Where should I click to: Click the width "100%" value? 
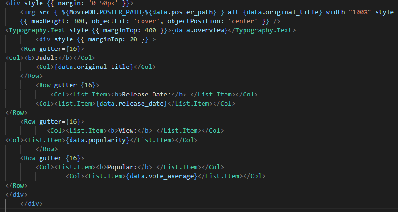pos(360,12)
